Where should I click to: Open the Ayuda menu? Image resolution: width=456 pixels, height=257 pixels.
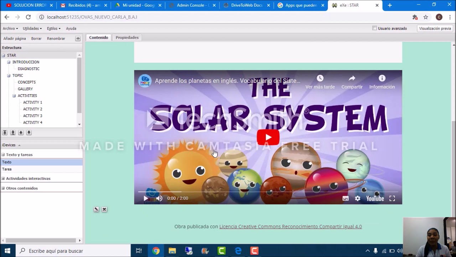[x=71, y=29]
